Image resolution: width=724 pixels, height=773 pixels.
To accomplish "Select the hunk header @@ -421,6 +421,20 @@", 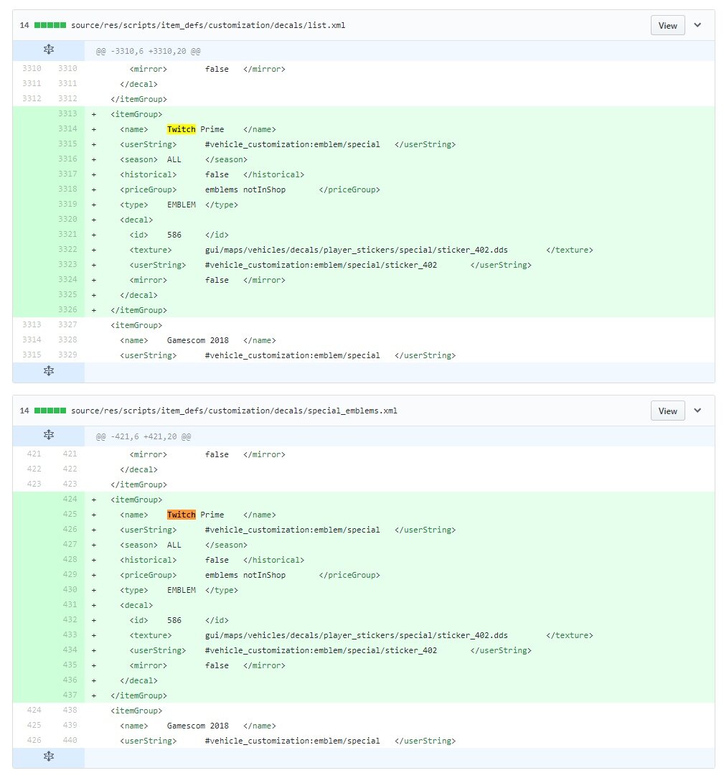I will [143, 437].
